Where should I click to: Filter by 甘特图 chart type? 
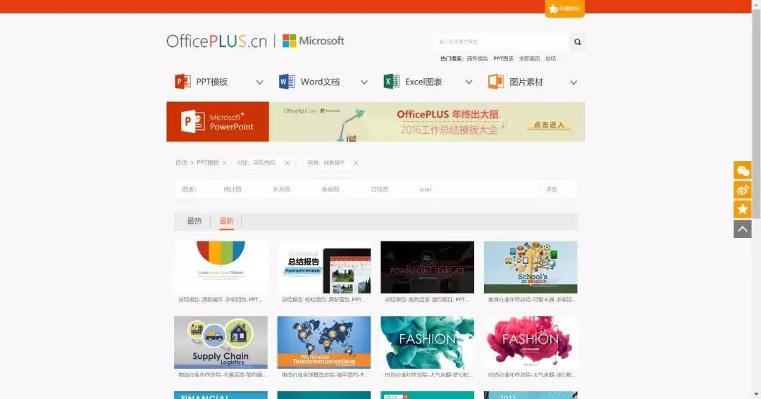click(380, 189)
